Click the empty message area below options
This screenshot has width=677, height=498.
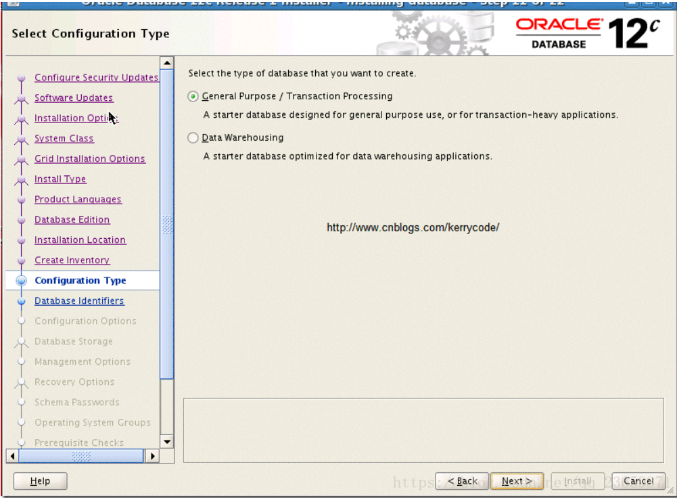pos(423,430)
